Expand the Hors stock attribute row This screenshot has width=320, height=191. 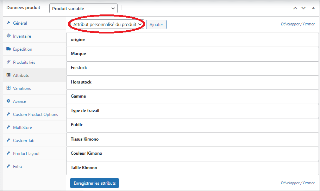coord(193,82)
